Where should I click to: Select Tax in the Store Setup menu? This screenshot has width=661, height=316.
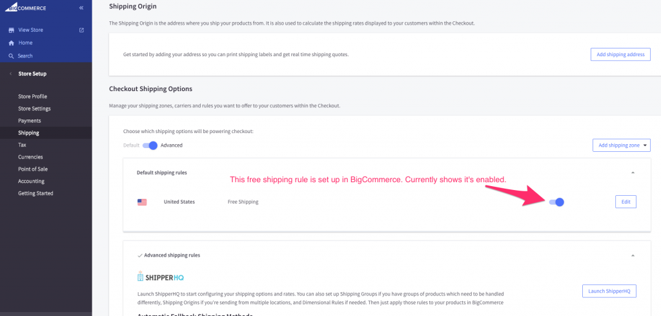coord(23,145)
